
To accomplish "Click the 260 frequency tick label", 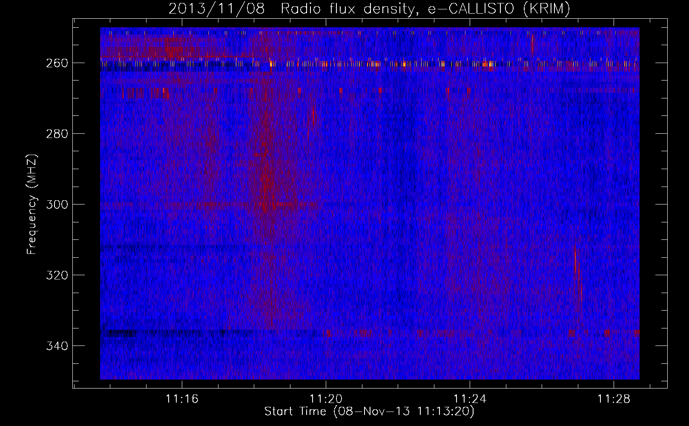I will tap(57, 63).
